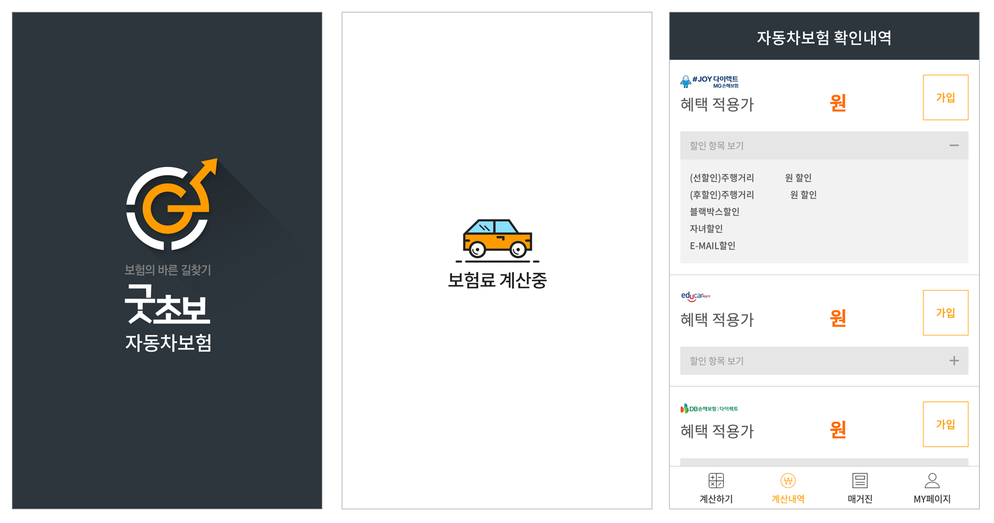Tap the 계산하기 calculator icon
Image resolution: width=994 pixels, height=523 pixels.
click(716, 480)
